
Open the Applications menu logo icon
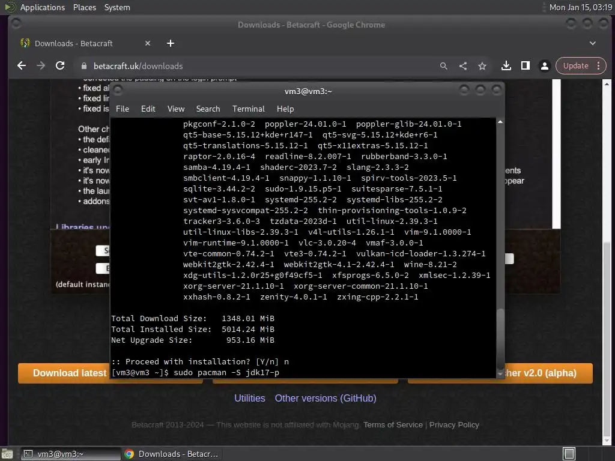pos(10,7)
